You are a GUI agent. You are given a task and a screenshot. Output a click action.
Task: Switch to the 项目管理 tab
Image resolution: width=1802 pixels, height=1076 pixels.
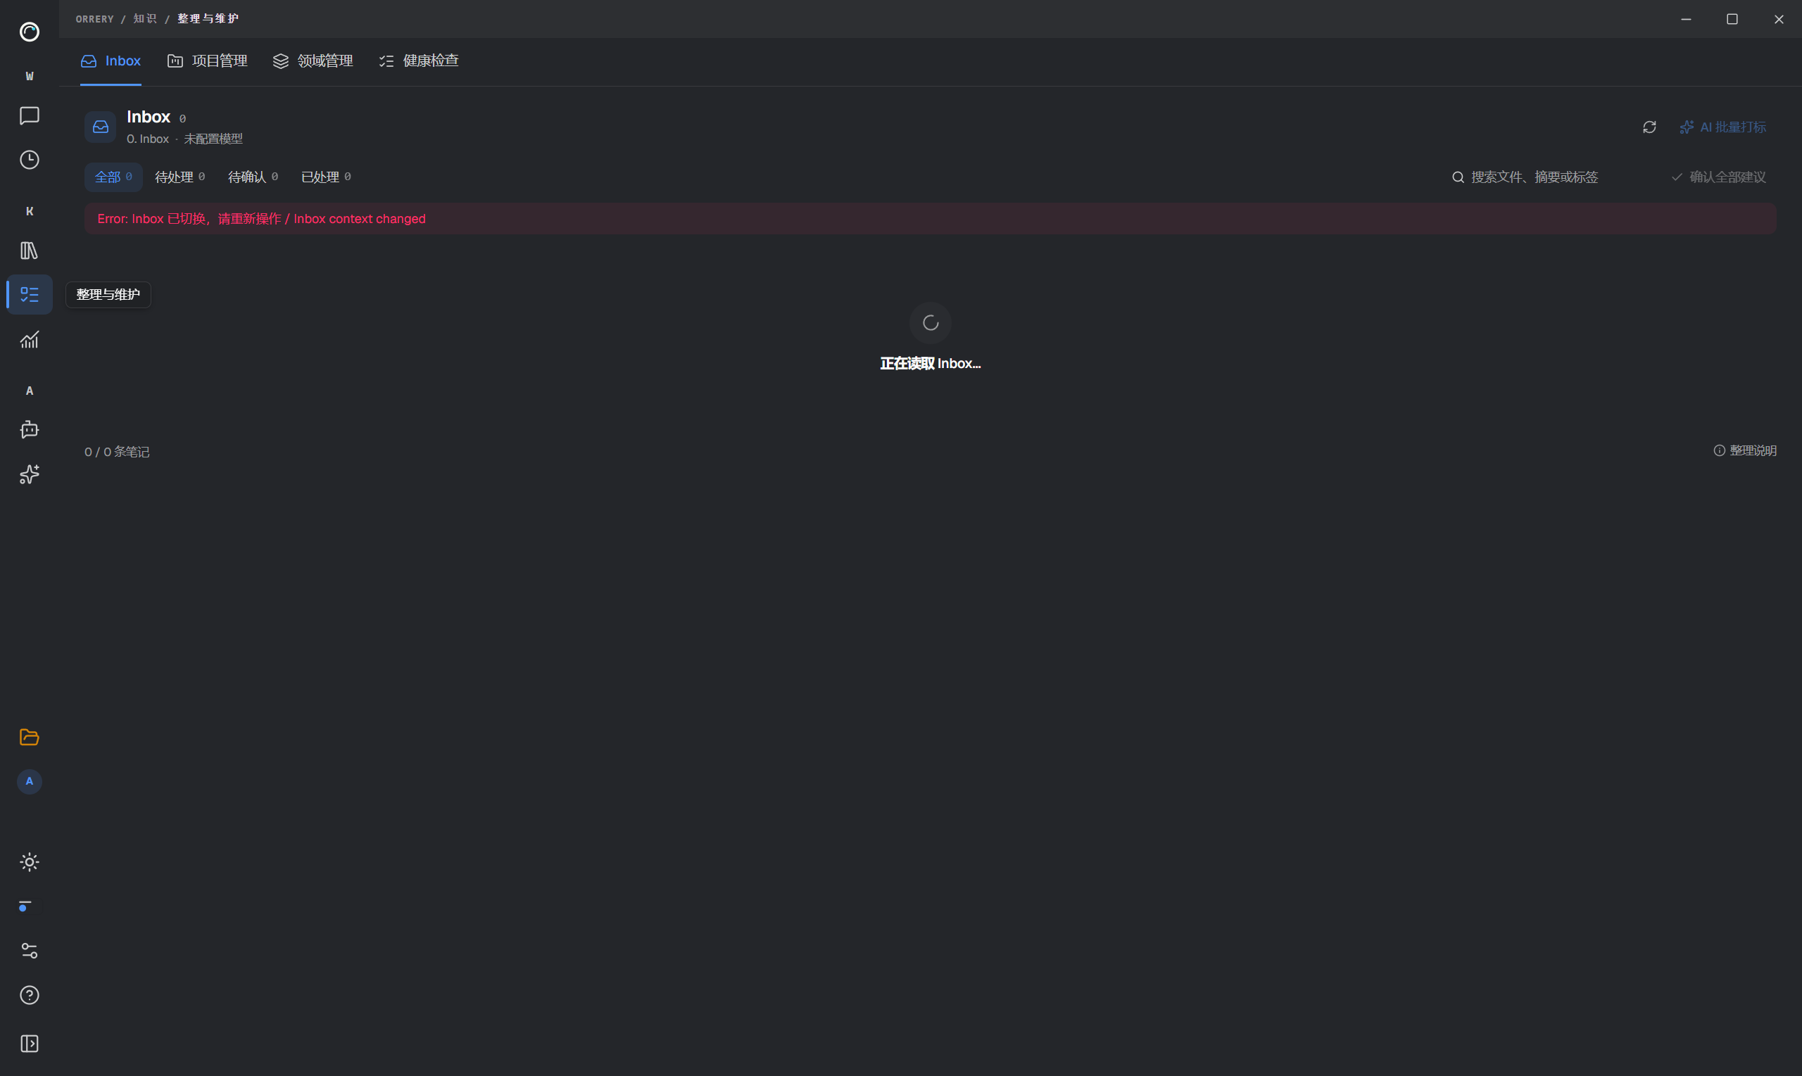click(208, 61)
